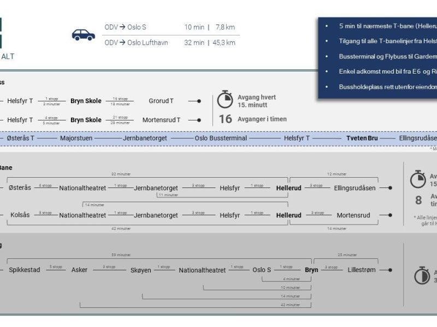Viewport: 437px width, 327px height.
Task: Select the 'ODV → Oslo Lufthavn' driving route
Action: pos(137,43)
